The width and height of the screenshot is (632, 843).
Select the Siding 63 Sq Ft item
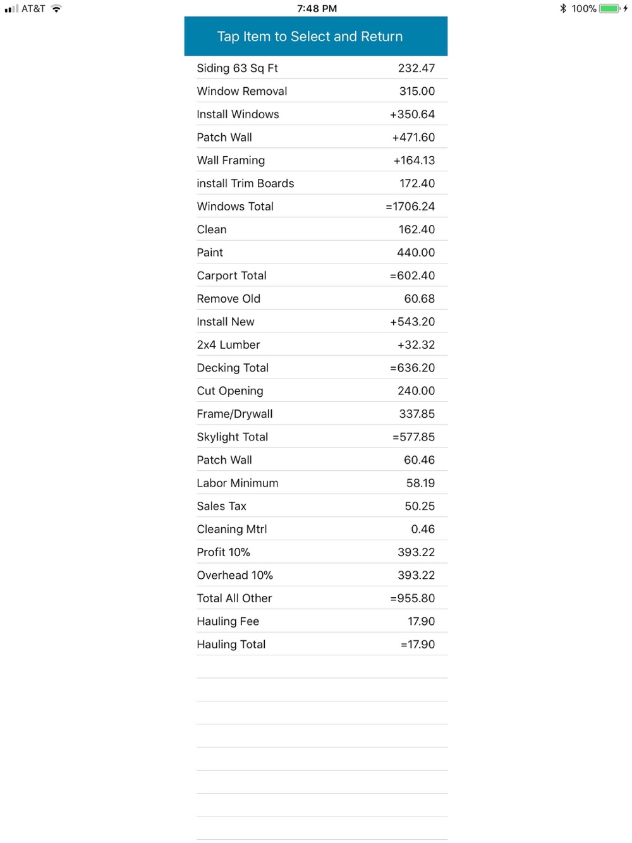coord(316,68)
